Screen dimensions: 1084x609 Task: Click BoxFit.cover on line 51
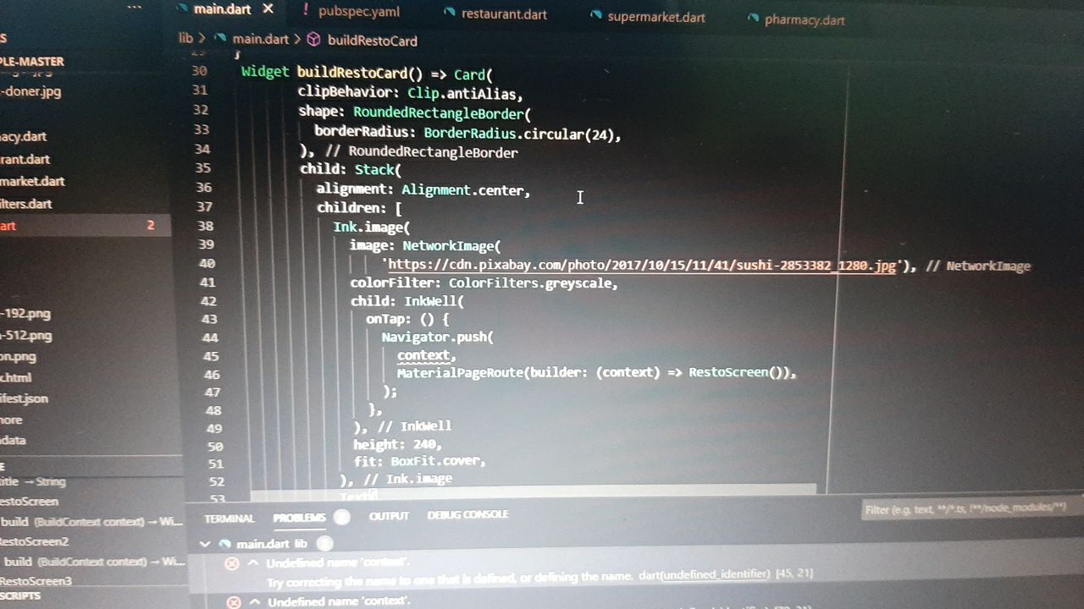coord(435,461)
